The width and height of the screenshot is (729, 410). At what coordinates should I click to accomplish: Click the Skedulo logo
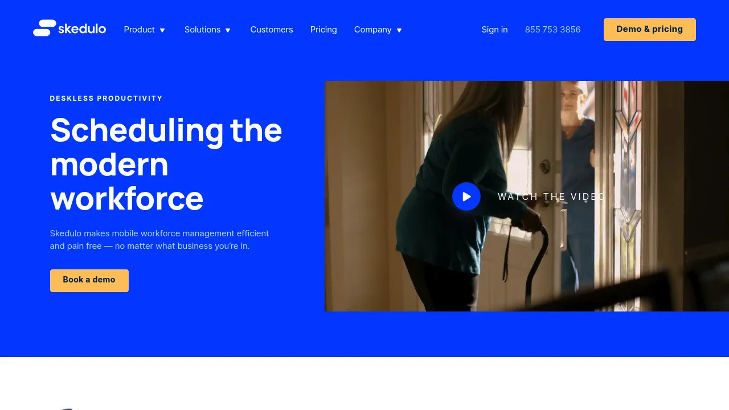[x=69, y=28]
